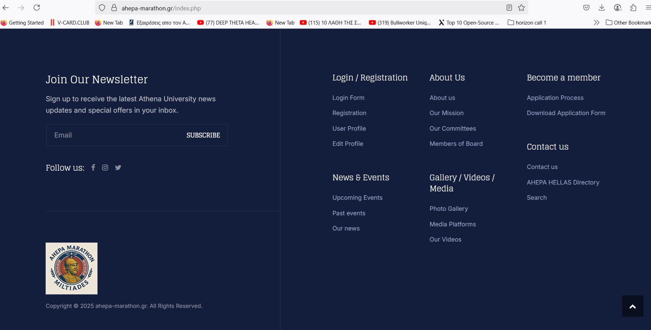Open the Instagram icon next to Follow us
This screenshot has height=330, width=651.
105,168
